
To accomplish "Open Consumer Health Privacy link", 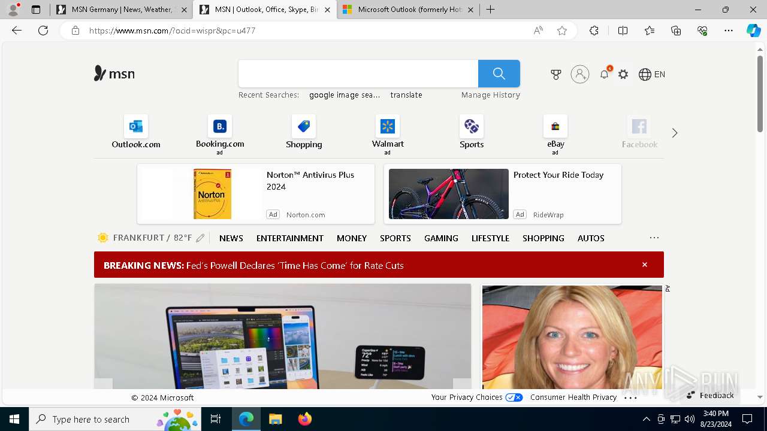I will [573, 397].
